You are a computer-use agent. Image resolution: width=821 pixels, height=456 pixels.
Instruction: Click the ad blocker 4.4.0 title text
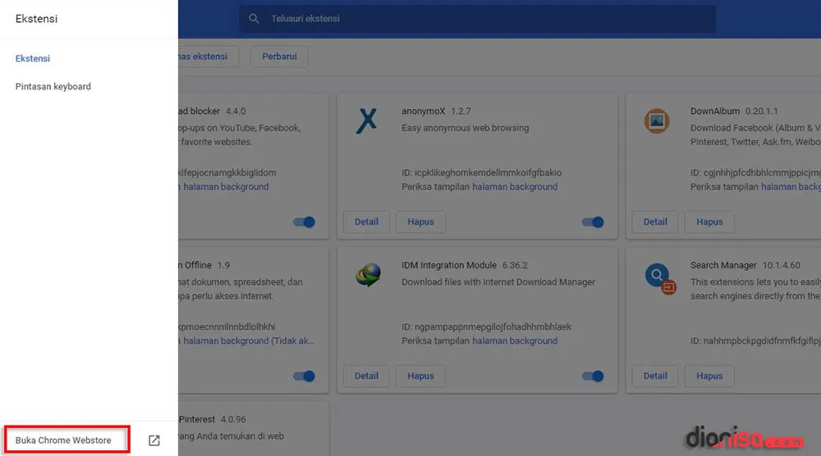[x=212, y=111]
